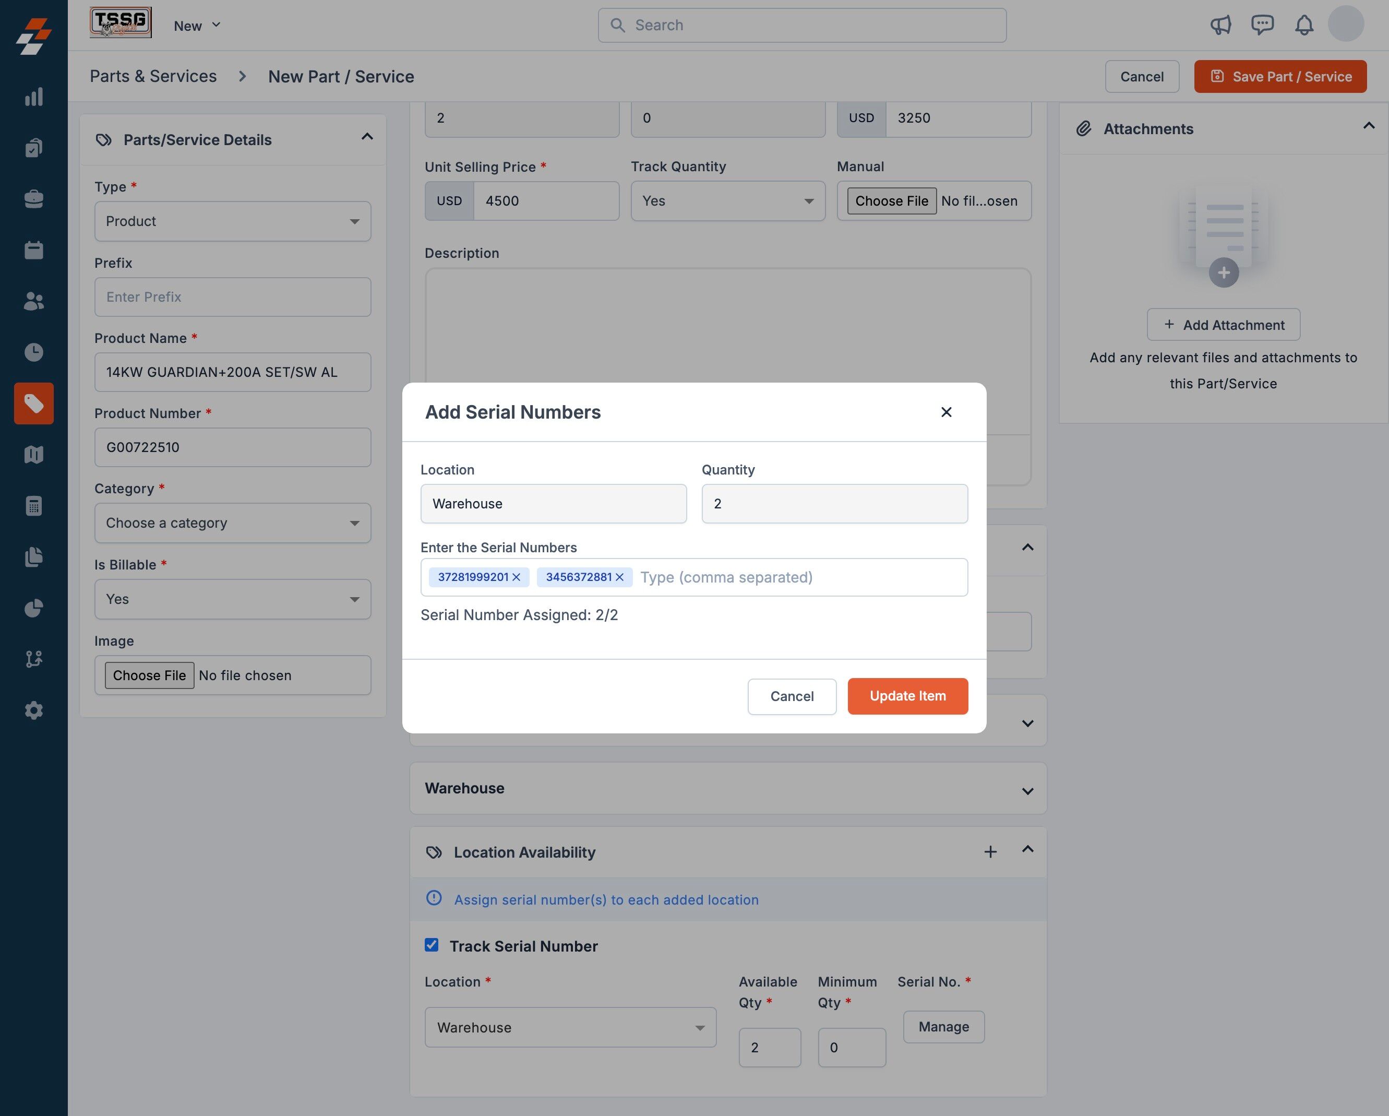Click into the serial numbers input field
Screen dimensions: 1389x1116
tap(799, 577)
